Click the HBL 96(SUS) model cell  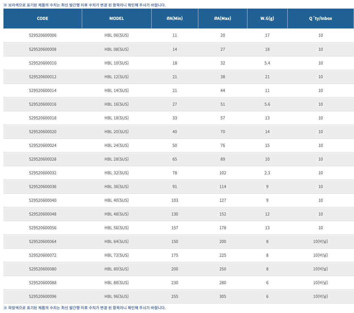(117, 296)
